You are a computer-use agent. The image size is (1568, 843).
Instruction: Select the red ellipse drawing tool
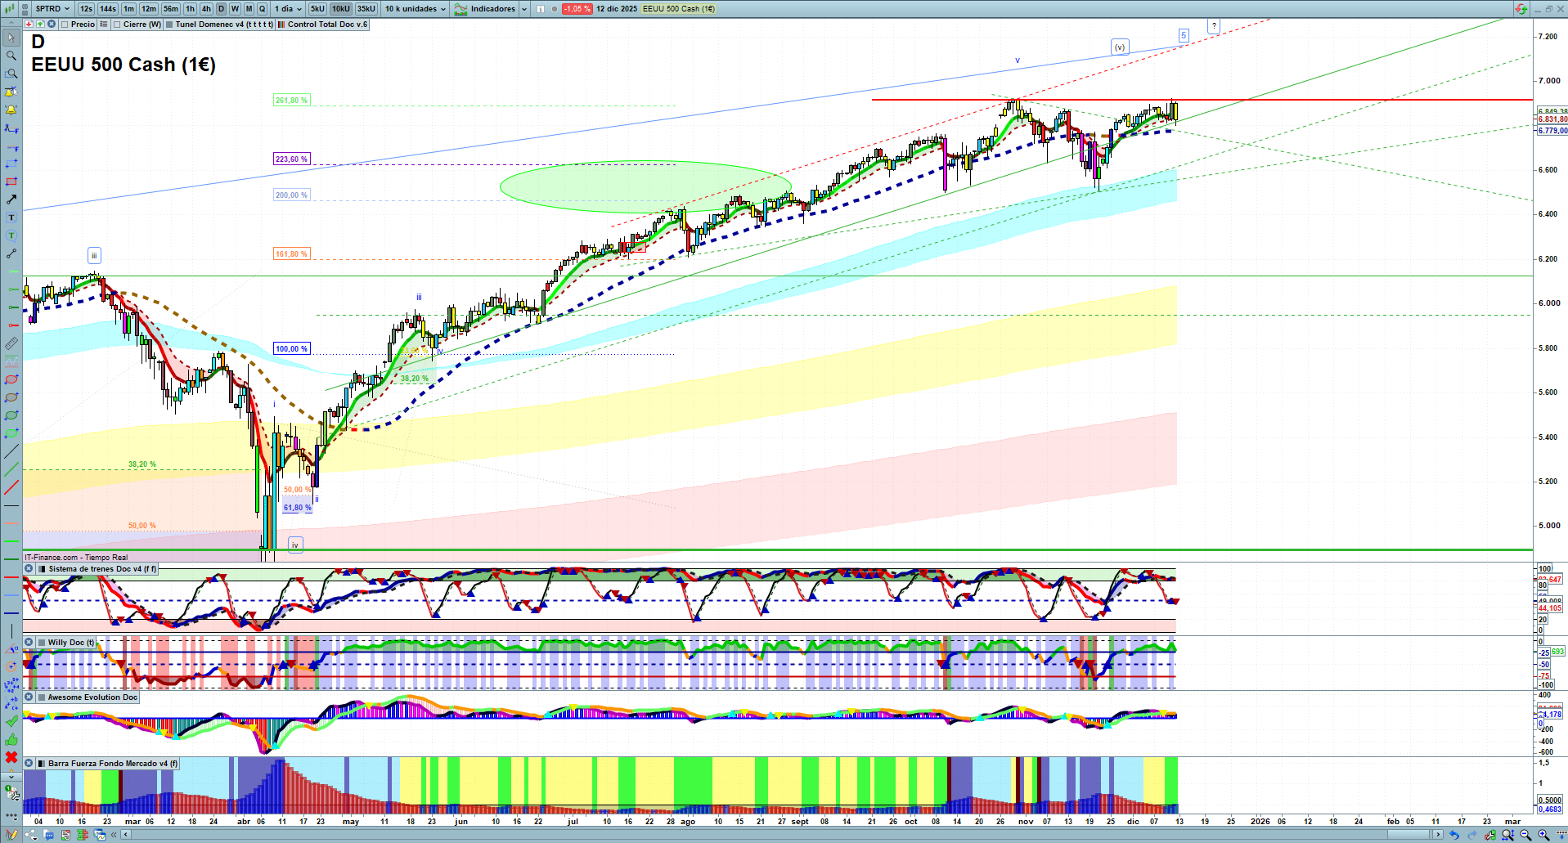tap(11, 379)
